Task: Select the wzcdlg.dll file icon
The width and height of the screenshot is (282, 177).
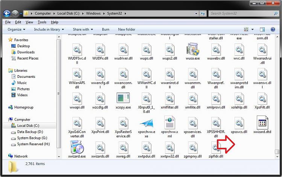Action: point(100,98)
